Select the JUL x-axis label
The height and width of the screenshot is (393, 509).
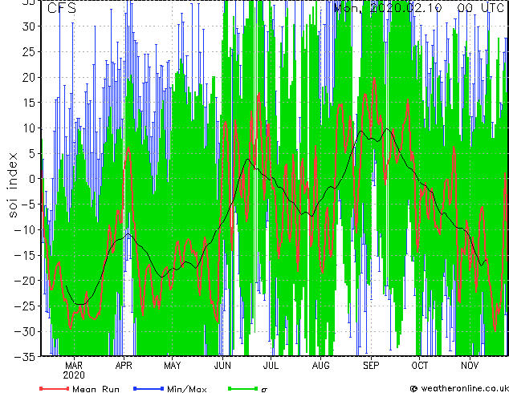pos(271,366)
